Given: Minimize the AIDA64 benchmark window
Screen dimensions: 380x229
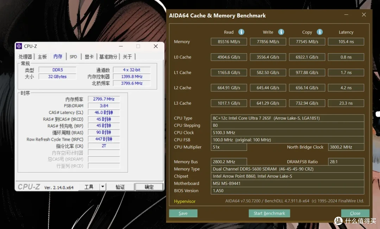Looking at the screenshot, I should coord(346,15).
